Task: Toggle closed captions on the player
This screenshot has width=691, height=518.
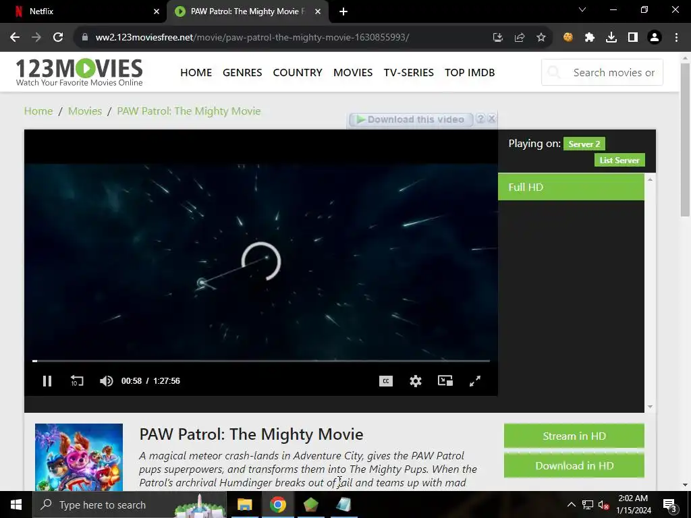Action: pos(385,381)
